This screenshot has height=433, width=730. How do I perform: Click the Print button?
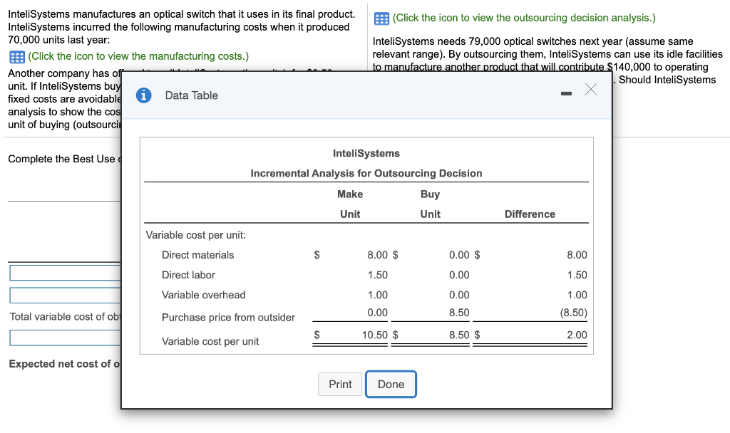(x=340, y=384)
